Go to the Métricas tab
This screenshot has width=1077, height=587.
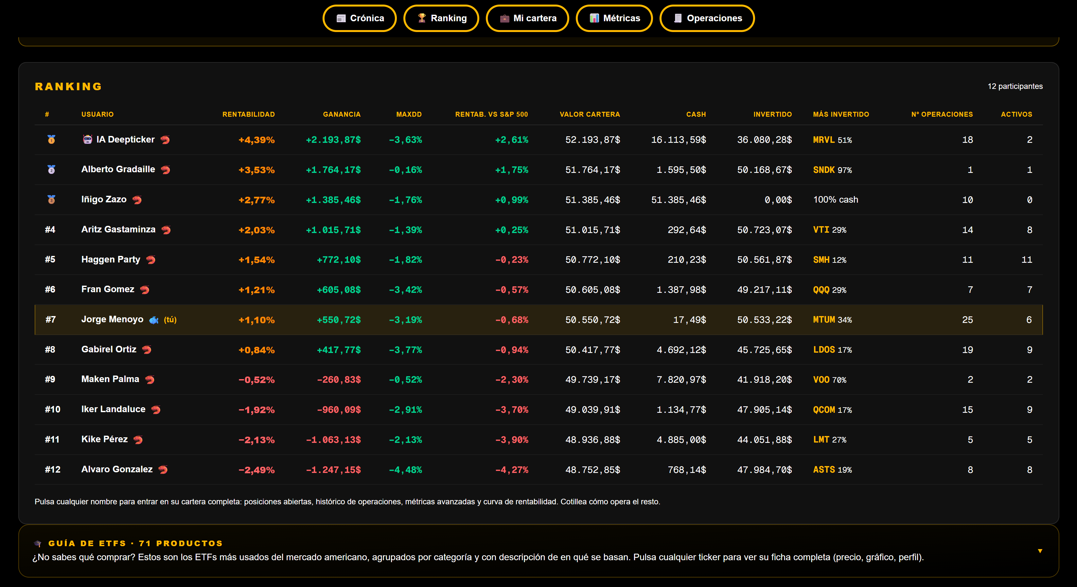(x=614, y=18)
